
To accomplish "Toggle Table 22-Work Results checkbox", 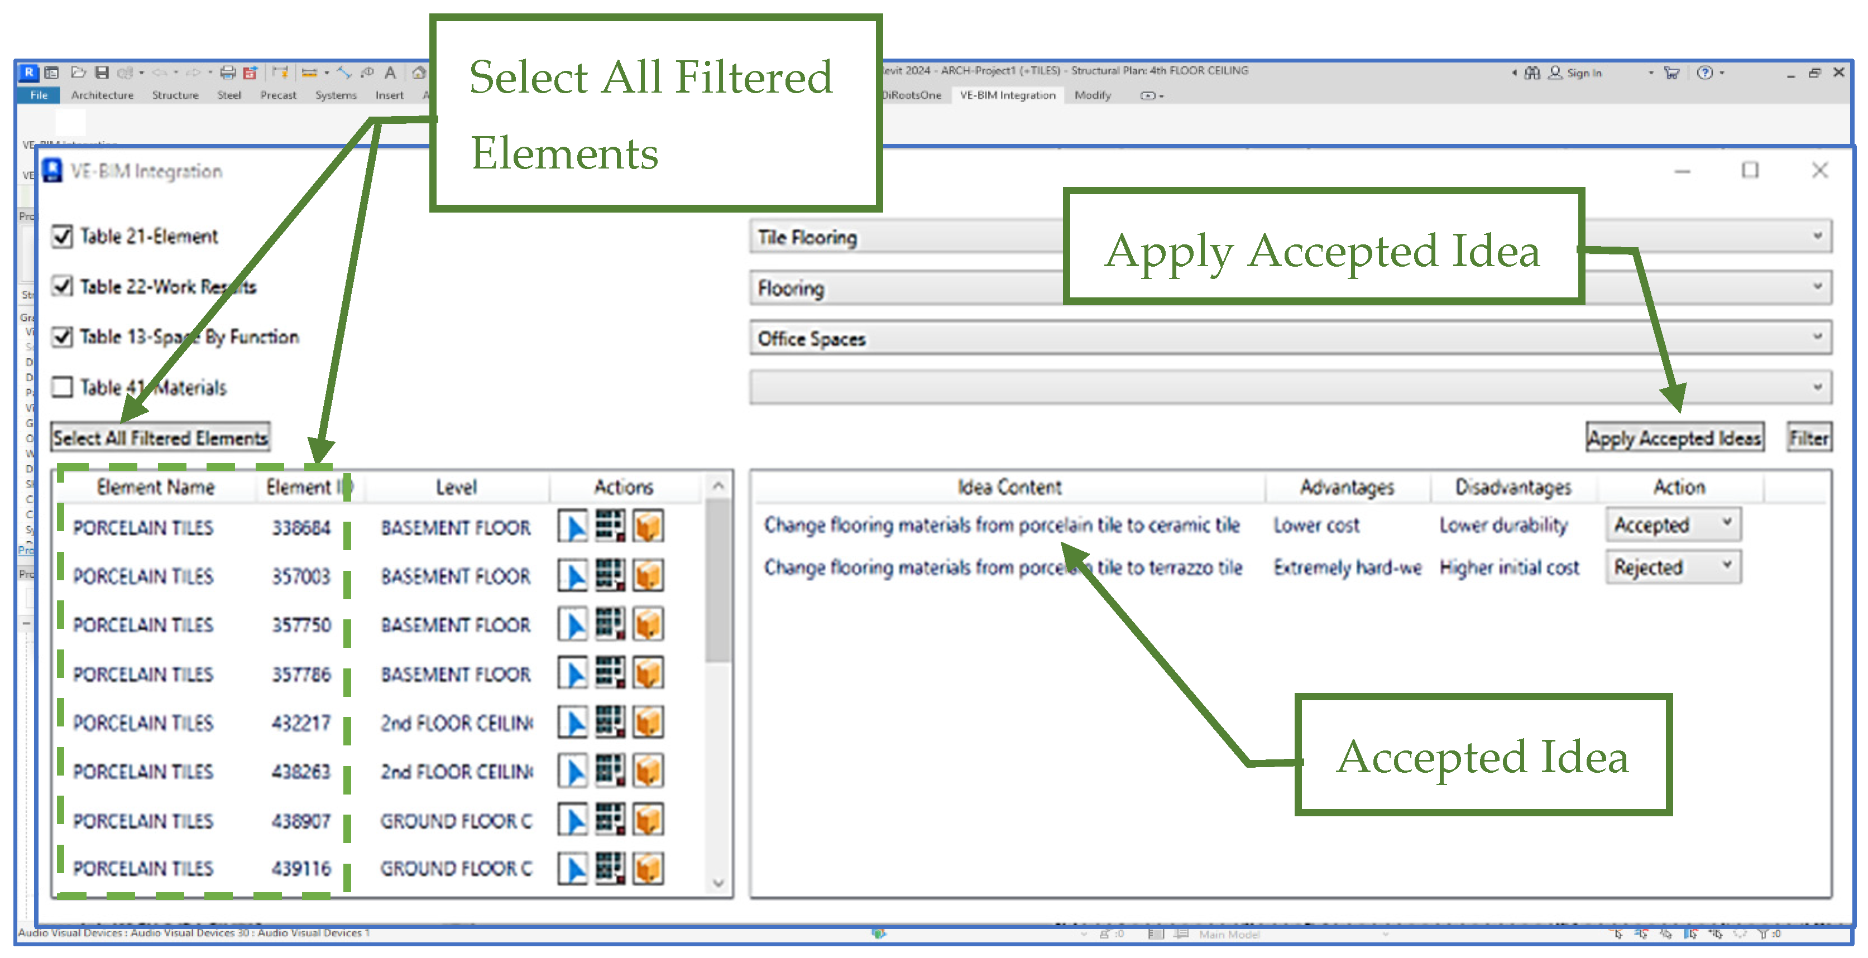I will (63, 286).
